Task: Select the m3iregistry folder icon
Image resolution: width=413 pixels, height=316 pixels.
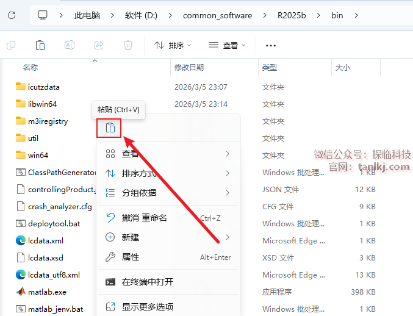Action: (x=21, y=121)
